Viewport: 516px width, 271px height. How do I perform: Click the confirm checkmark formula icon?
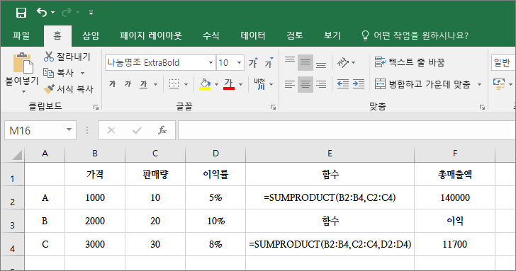[x=137, y=130]
